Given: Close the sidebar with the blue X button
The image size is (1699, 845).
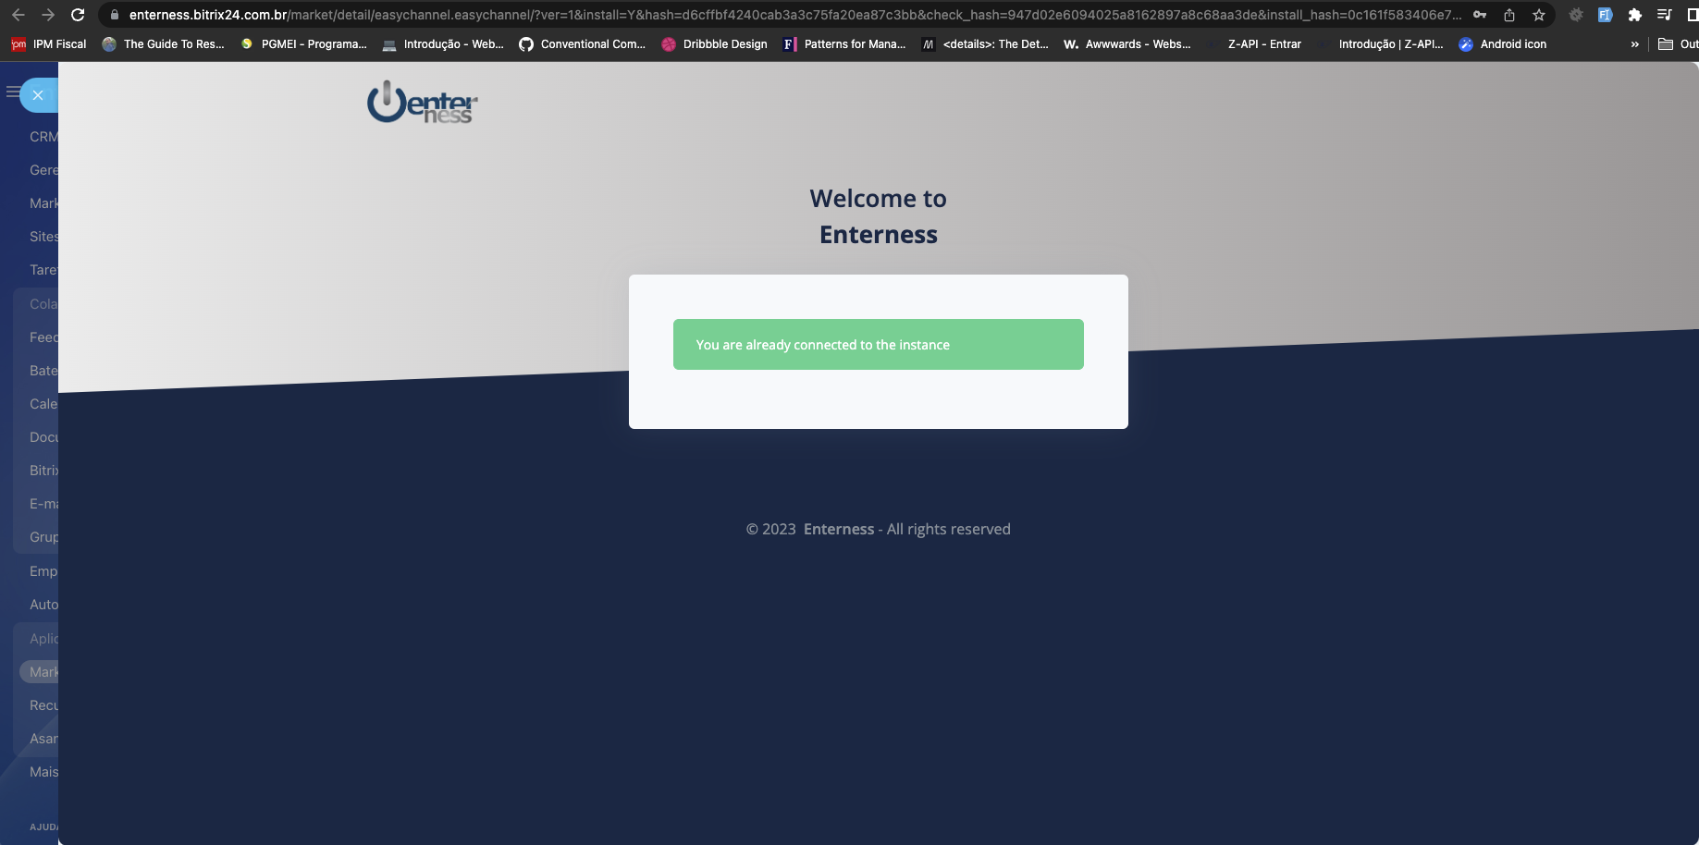Looking at the screenshot, I should coord(38,94).
